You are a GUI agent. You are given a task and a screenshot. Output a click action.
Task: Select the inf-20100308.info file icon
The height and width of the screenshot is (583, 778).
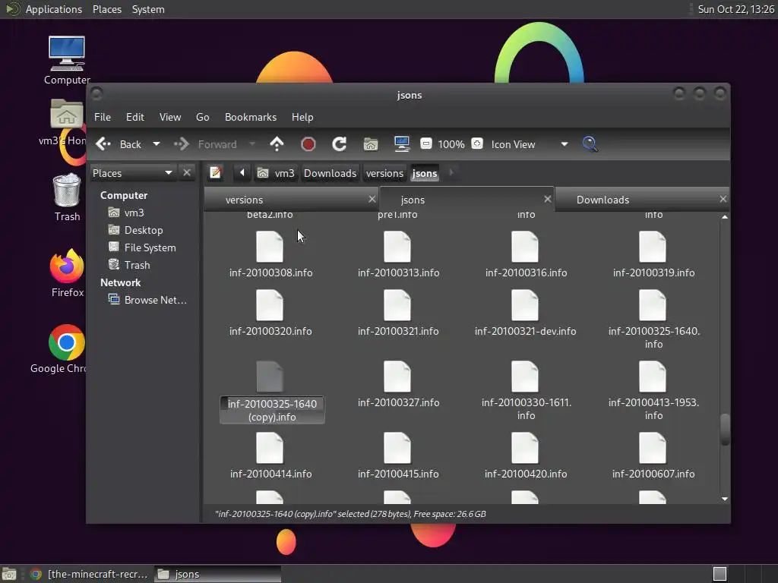pos(270,247)
